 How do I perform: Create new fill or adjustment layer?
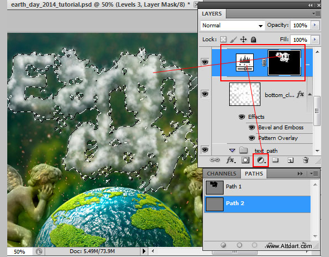tap(261, 161)
